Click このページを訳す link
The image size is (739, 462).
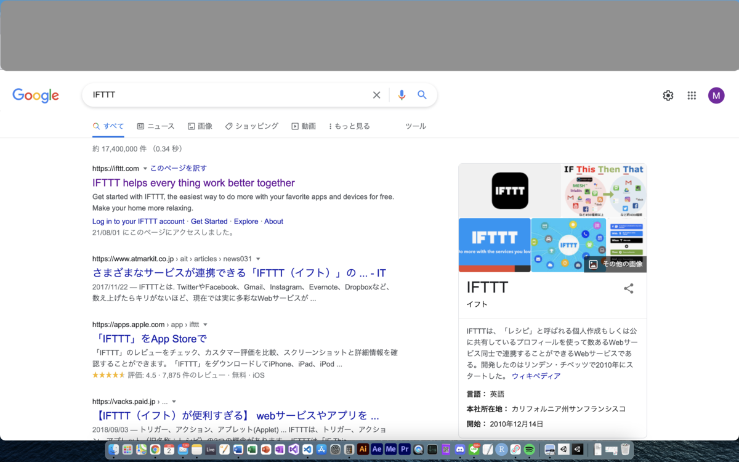tap(179, 168)
